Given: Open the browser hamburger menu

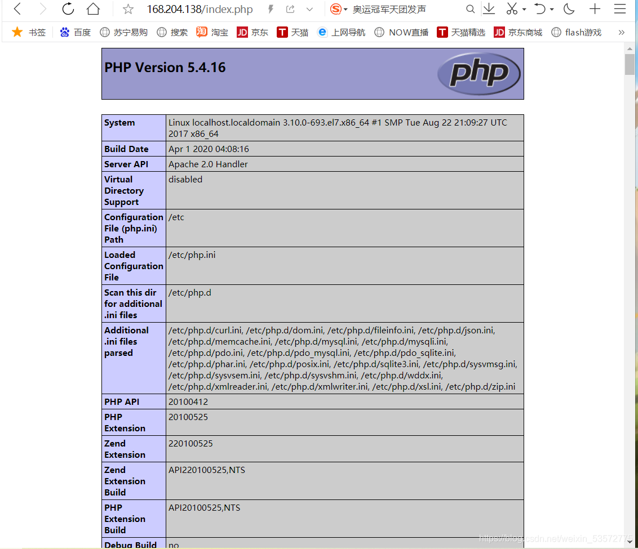Looking at the screenshot, I should point(621,9).
